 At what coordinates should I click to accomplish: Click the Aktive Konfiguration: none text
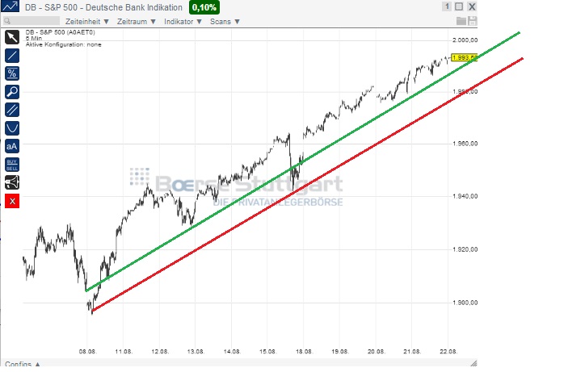63,45
